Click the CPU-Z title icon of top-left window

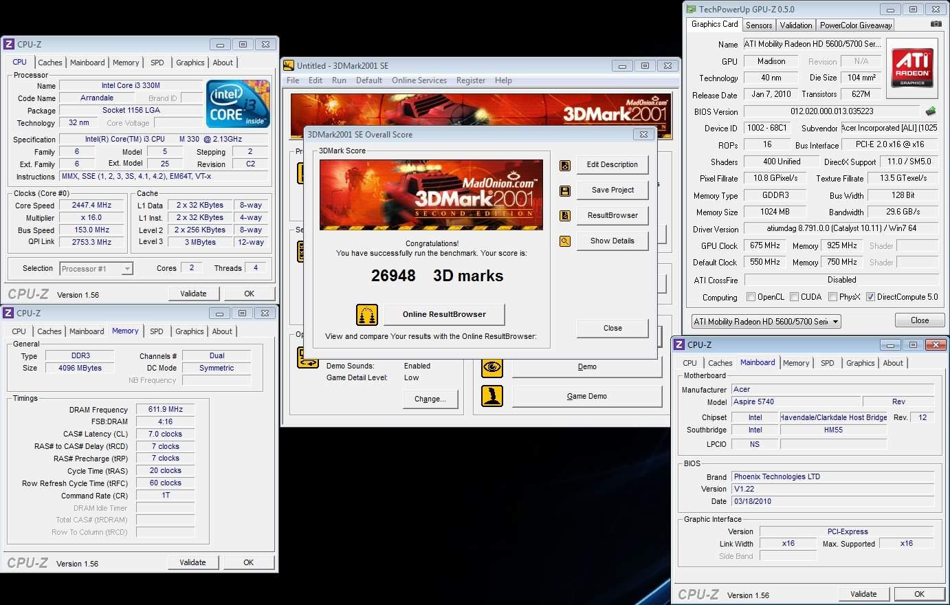click(9, 44)
